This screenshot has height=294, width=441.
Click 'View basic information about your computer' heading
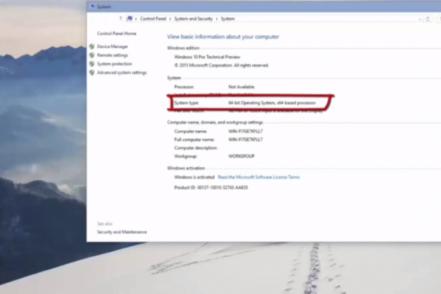223,37
